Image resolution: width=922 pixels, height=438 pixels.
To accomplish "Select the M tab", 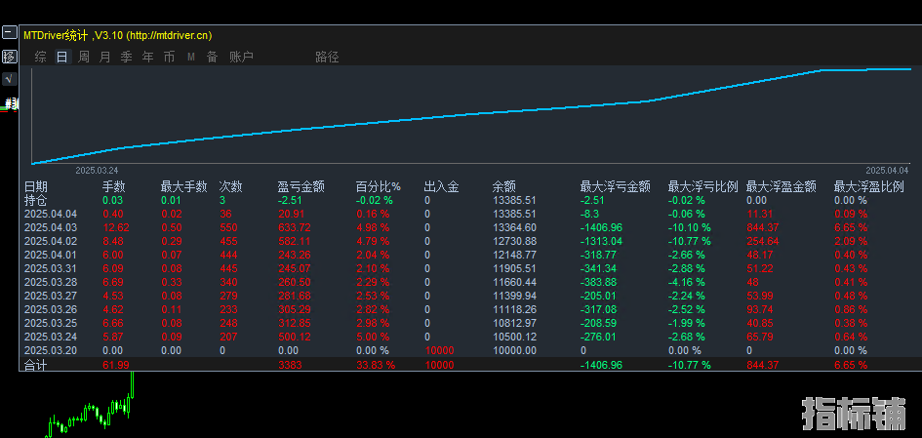I will coord(191,57).
